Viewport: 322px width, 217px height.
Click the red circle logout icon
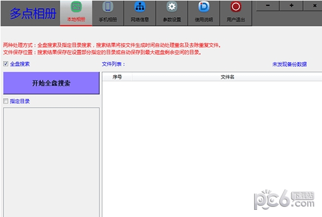point(236,7)
